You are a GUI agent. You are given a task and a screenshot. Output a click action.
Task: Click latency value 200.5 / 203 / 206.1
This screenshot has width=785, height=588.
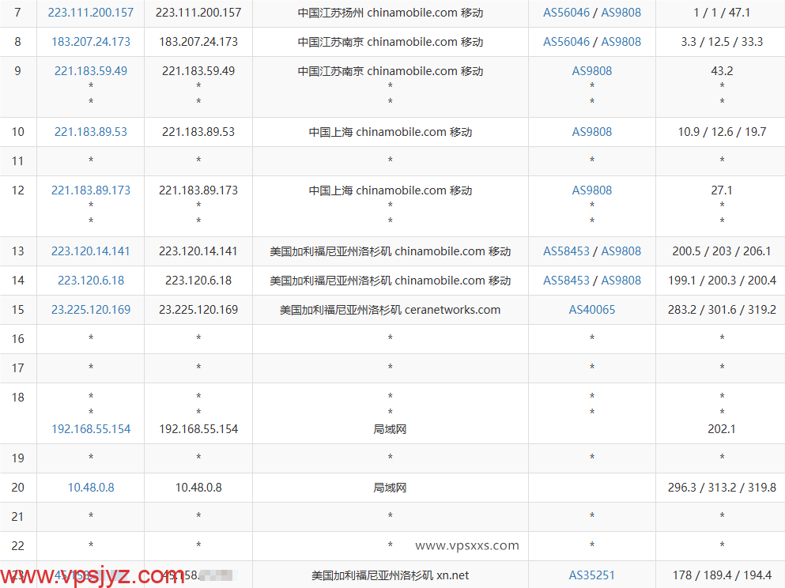[x=722, y=251]
